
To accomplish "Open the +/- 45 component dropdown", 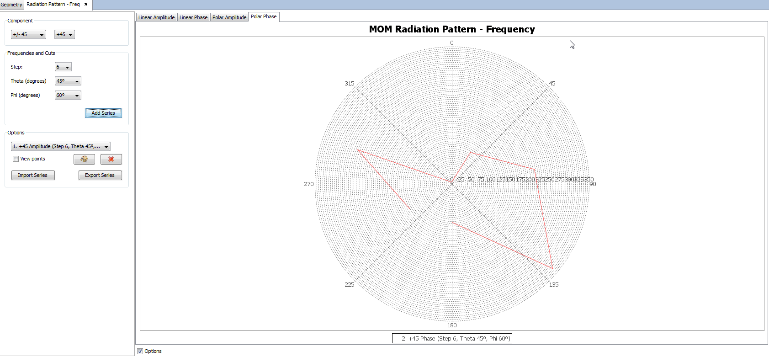I will coord(28,35).
